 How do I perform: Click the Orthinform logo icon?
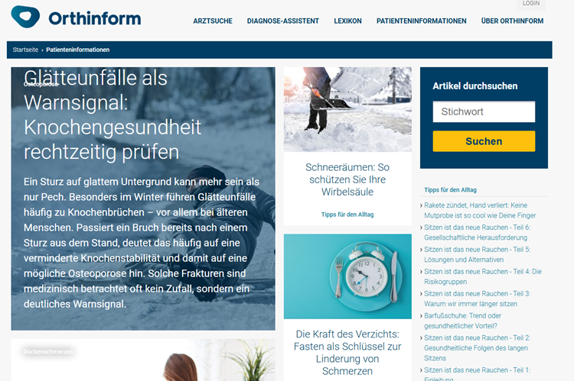tap(25, 17)
